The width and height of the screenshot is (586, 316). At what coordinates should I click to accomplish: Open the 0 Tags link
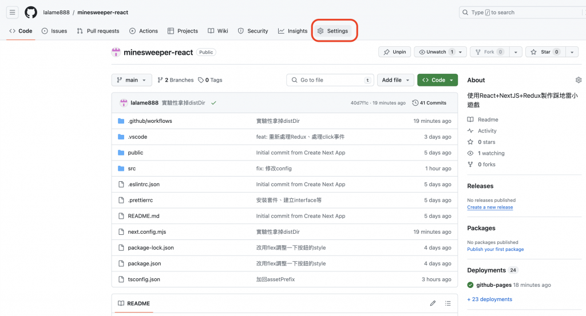pos(210,80)
